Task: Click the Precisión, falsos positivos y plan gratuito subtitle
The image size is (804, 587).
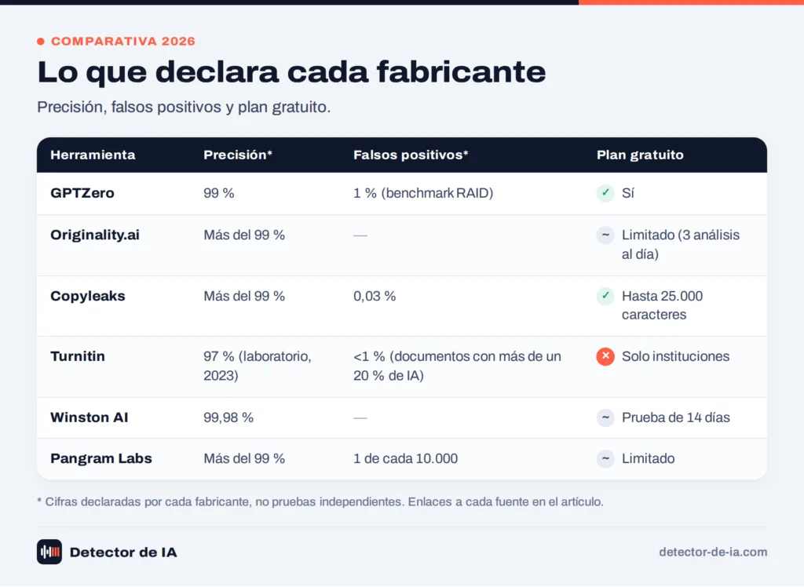Action: point(184,108)
